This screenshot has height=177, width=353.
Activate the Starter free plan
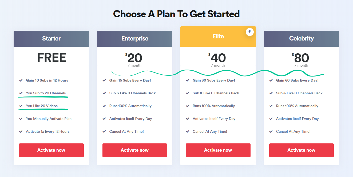point(51,150)
